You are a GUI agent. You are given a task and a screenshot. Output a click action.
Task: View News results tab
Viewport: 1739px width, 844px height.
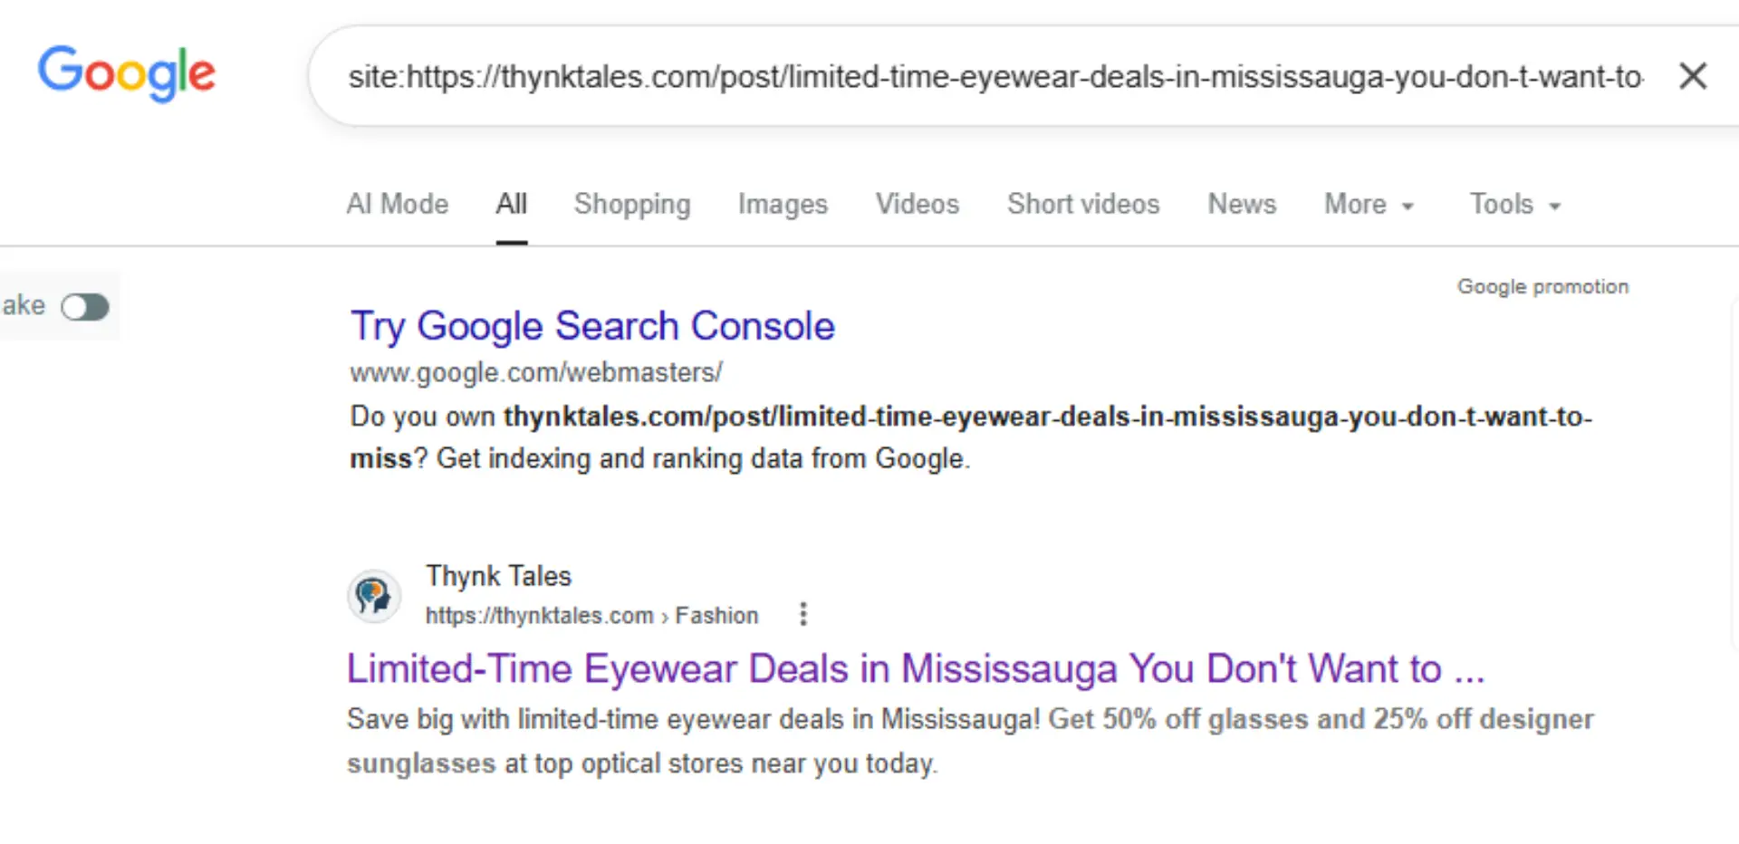click(1242, 205)
